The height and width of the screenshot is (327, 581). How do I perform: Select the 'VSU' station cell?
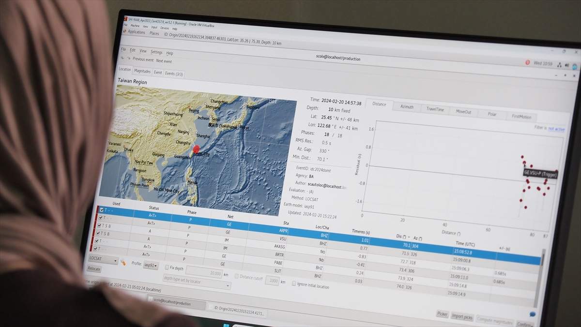[x=283, y=238]
